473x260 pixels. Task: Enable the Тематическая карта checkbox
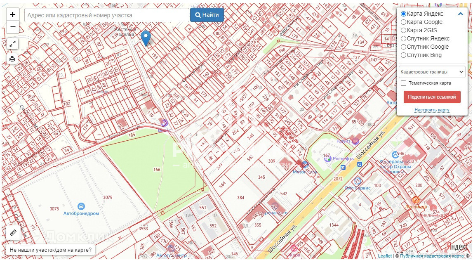(x=404, y=83)
